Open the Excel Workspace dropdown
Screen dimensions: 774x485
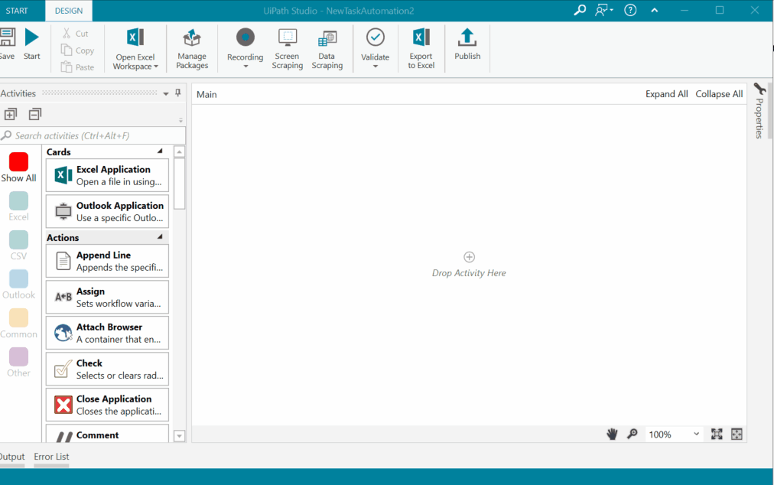(135, 49)
